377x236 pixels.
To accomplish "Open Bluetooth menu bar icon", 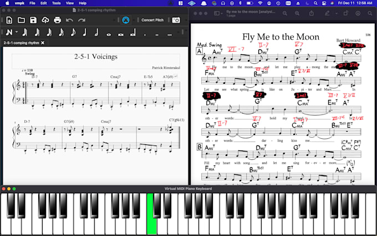I will pos(240,3).
